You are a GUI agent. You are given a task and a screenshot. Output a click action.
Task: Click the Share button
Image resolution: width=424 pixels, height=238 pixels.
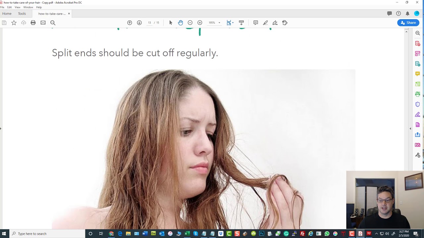[408, 22]
